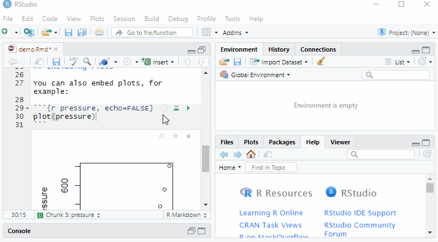This screenshot has height=242, width=438.
Task: Go back in Help pane
Action: [x=224, y=154]
